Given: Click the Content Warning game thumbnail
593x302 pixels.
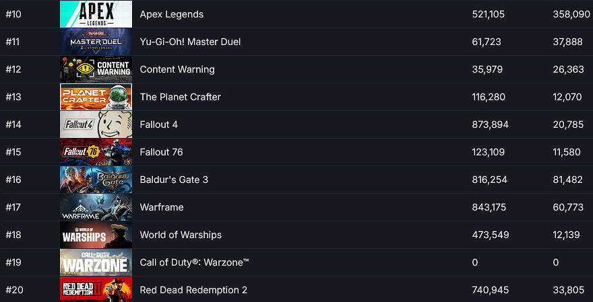Looking at the screenshot, I should click(x=96, y=69).
